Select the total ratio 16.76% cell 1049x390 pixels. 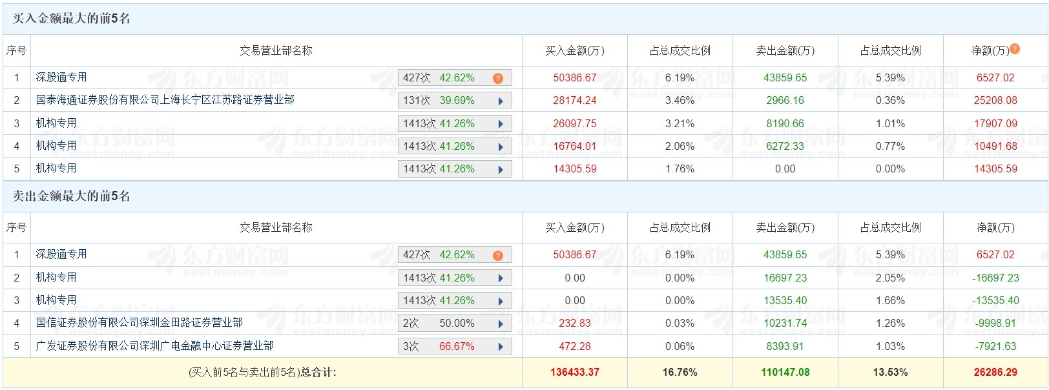pyautogui.click(x=680, y=372)
